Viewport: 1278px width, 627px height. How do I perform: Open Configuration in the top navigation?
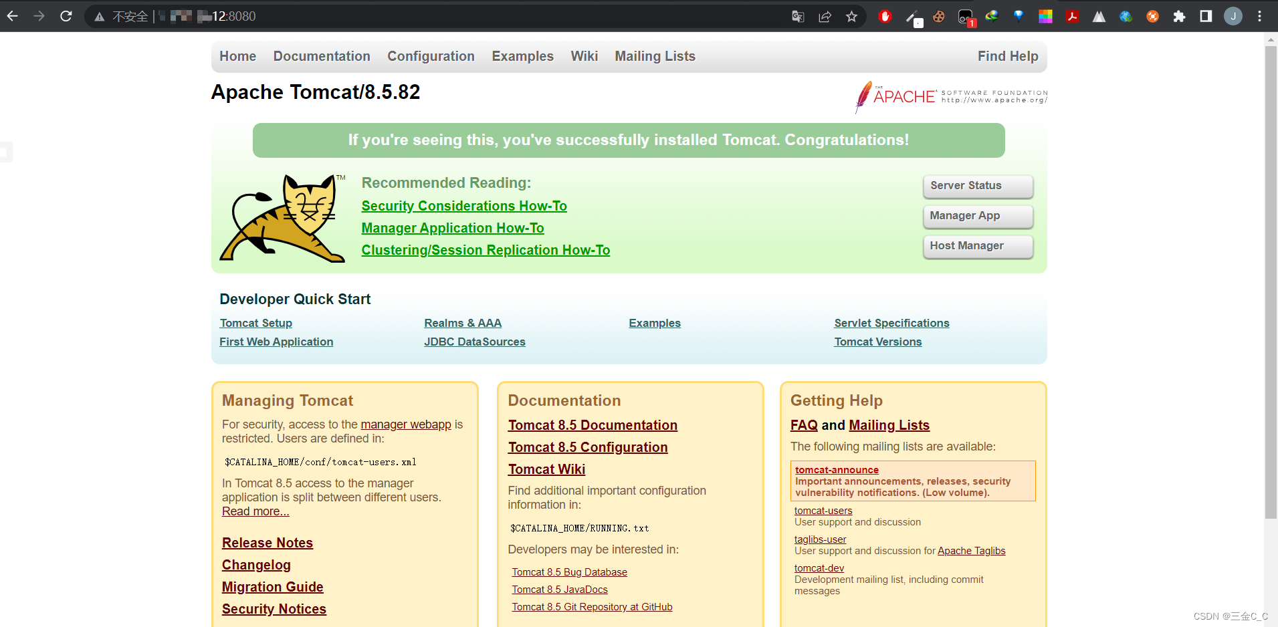point(431,56)
